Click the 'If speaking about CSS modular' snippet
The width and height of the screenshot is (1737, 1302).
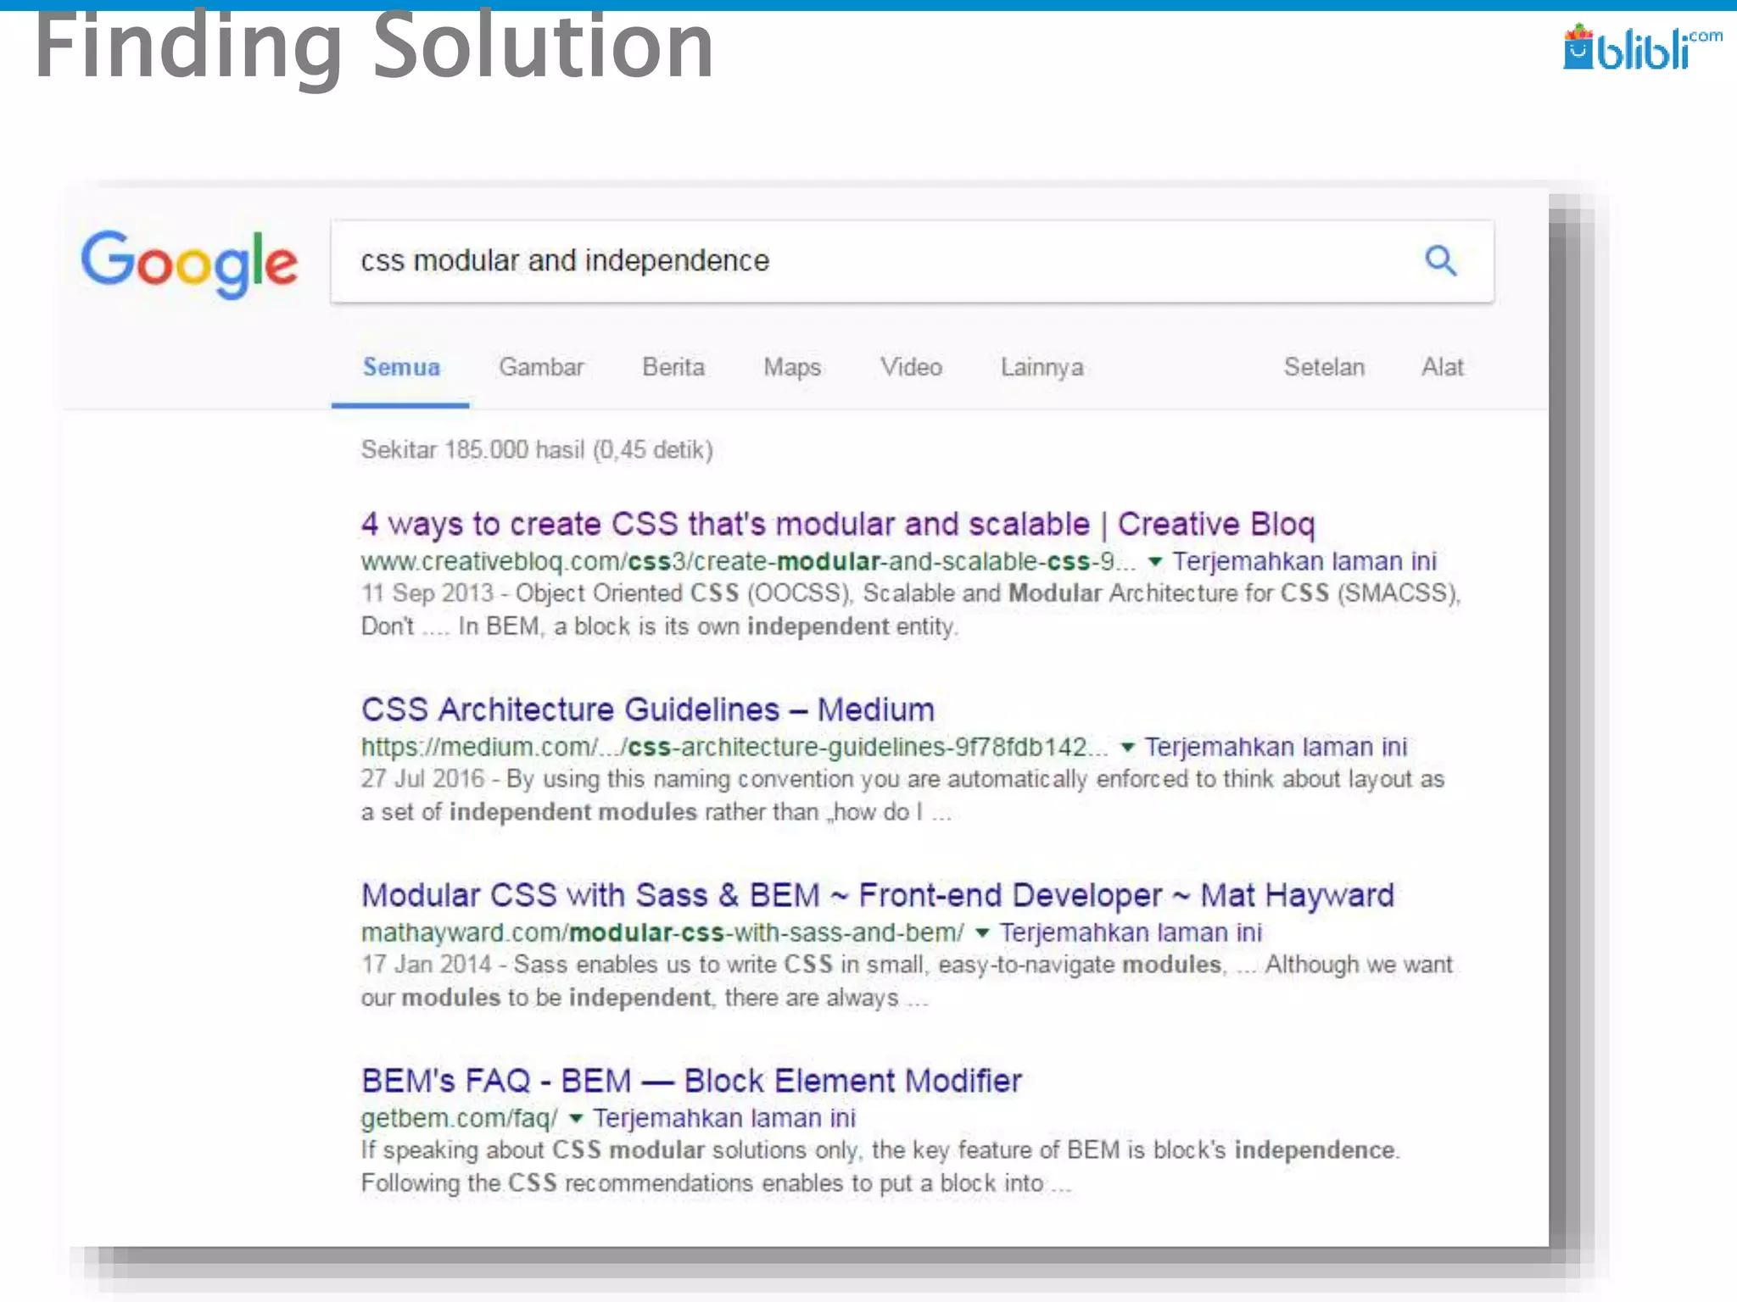880,1166
